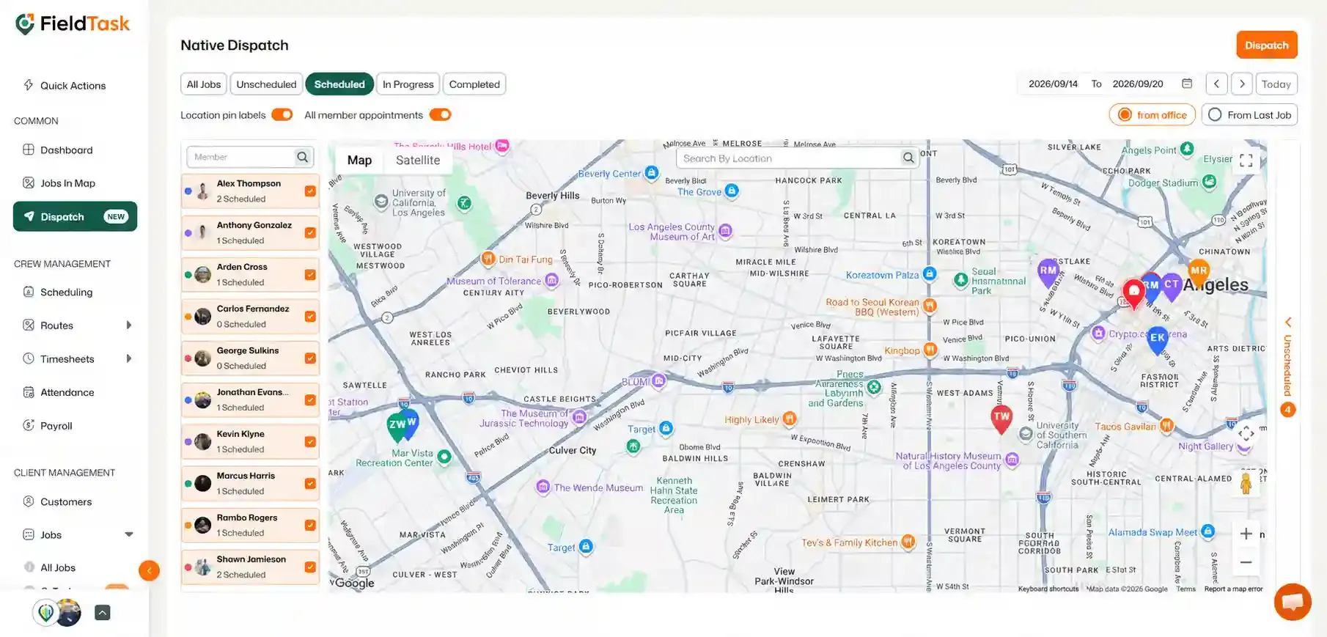Click the map camera controls icon
This screenshot has width=1327, height=637.
pos(1246,434)
